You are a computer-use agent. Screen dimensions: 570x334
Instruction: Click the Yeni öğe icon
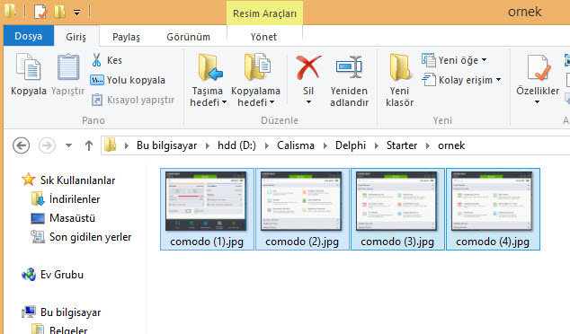tap(428, 60)
